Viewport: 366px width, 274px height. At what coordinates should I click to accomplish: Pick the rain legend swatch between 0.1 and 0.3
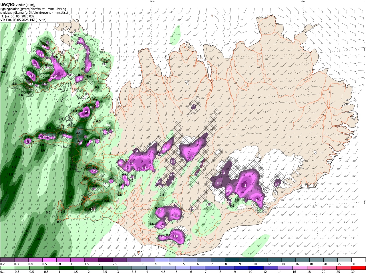(8, 268)
